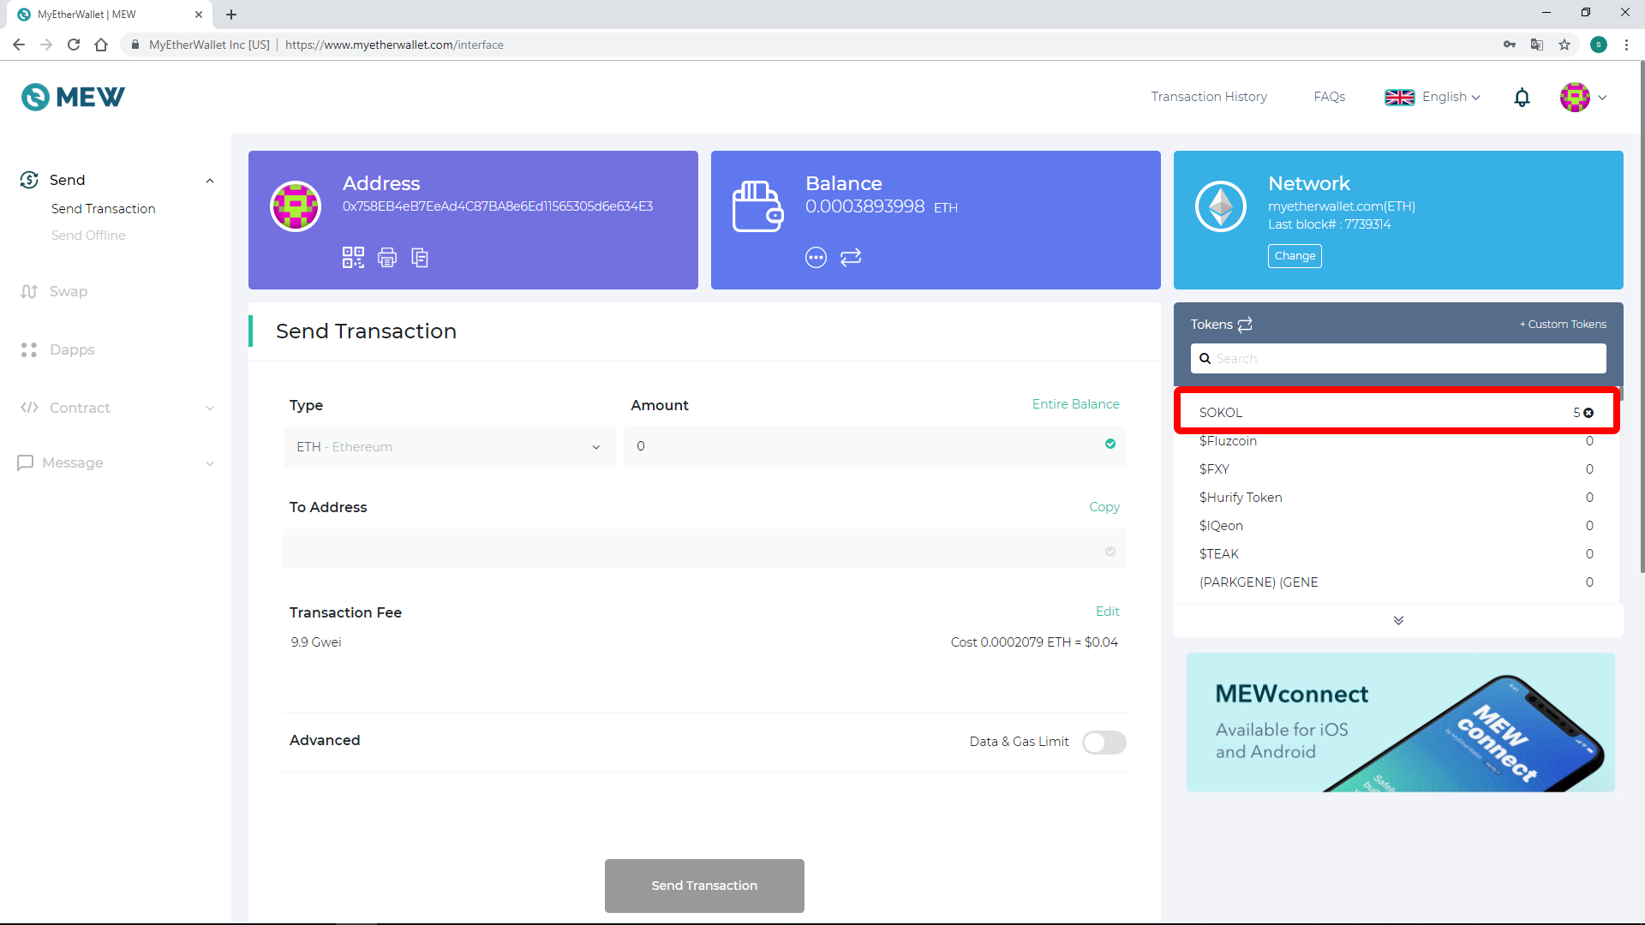Viewport: 1645px width, 925px height.
Task: Select the (PARKGENE) (GENE token row
Action: tap(1397, 582)
